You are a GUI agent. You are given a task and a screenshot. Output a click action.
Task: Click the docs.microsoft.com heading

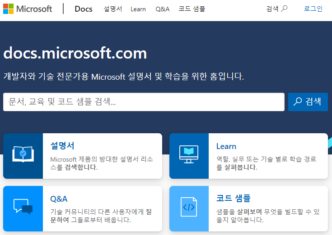tap(75, 53)
